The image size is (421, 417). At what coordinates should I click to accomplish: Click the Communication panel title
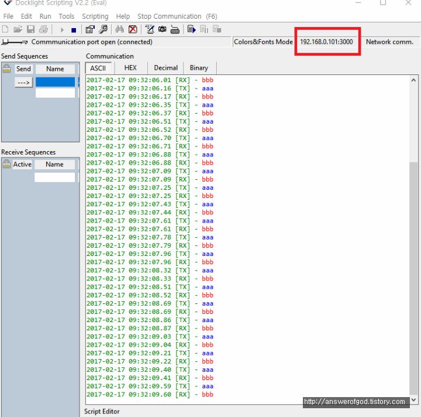[x=110, y=56]
